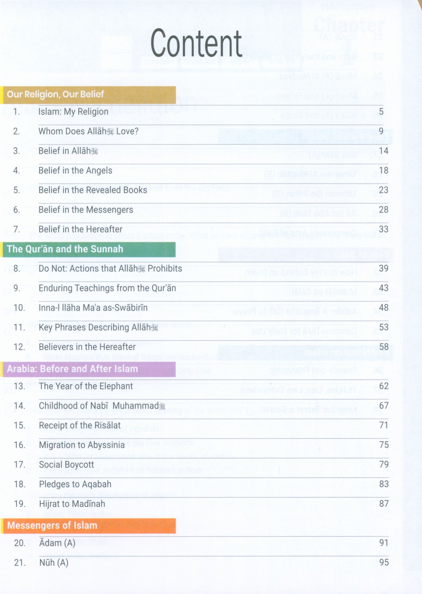The width and height of the screenshot is (422, 594).
Task: Select "Arabia: Before and After Islam" section header
Action: 72,369
